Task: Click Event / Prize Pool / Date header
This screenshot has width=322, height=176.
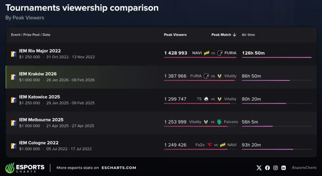Action: [x=31, y=35]
